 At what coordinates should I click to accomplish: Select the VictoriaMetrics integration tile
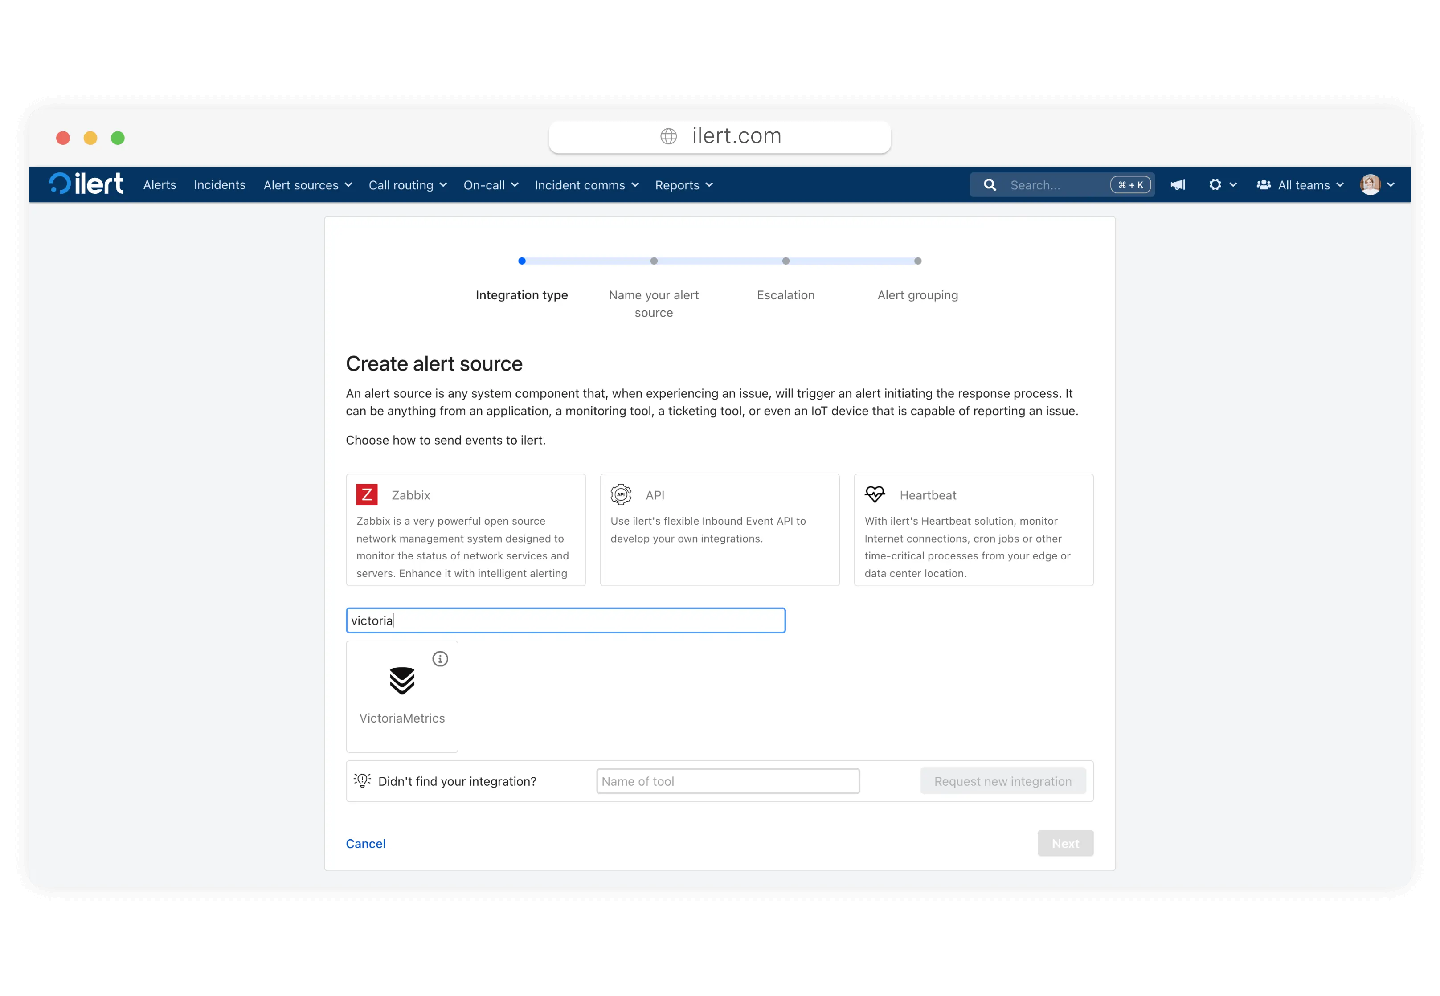[402, 697]
